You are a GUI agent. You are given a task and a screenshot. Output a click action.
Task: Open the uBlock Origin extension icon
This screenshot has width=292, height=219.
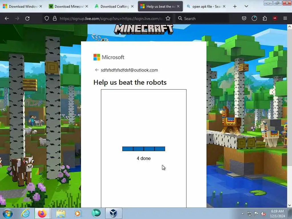pos(275,19)
